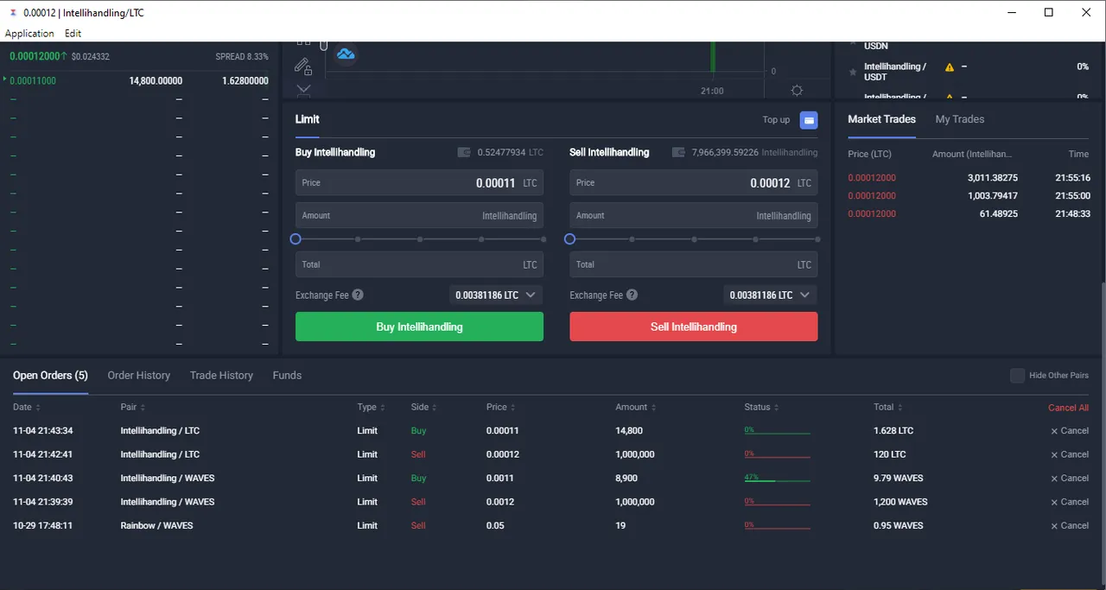1106x590 pixels.
Task: Click Sell amount slider handle
Action: point(569,239)
